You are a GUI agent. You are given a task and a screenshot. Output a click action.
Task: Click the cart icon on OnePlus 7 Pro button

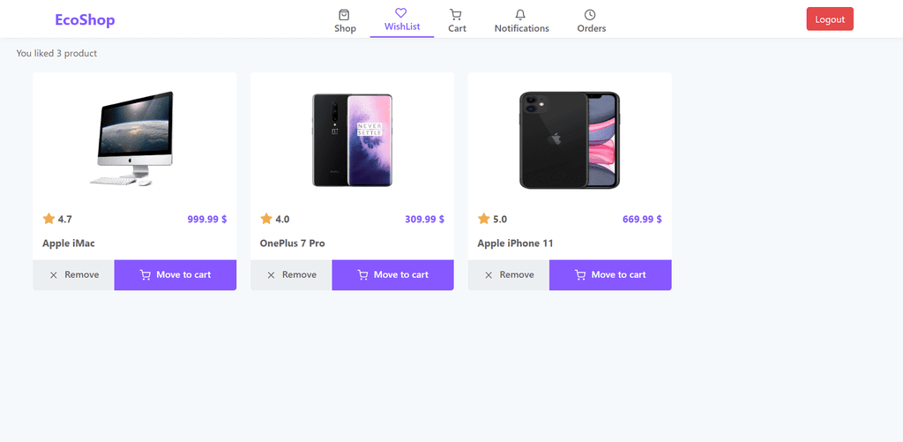click(362, 275)
